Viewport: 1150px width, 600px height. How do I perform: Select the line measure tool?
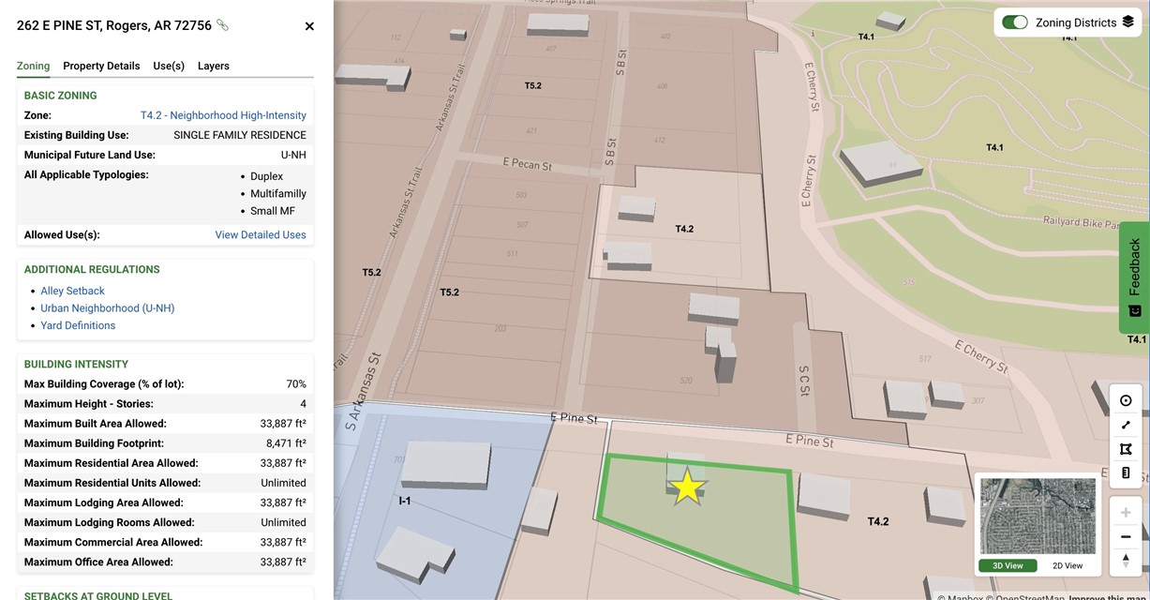point(1126,425)
